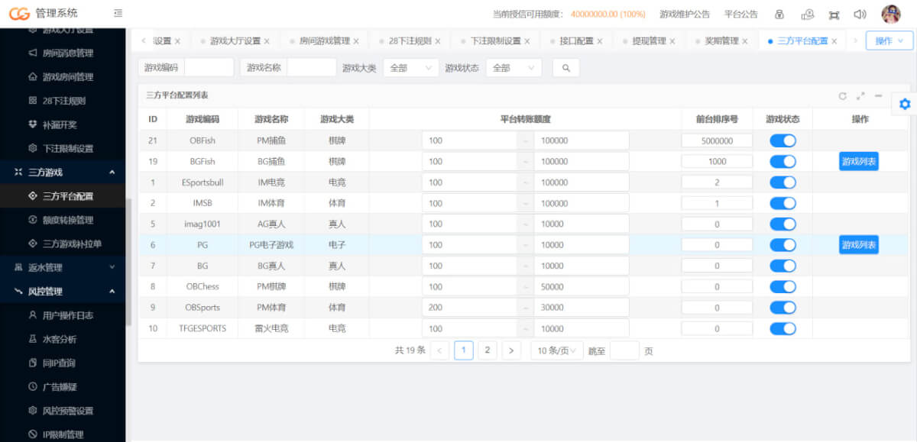This screenshot has width=917, height=442.
Task: Click the 游戏编码 search input field
Action: (x=209, y=68)
